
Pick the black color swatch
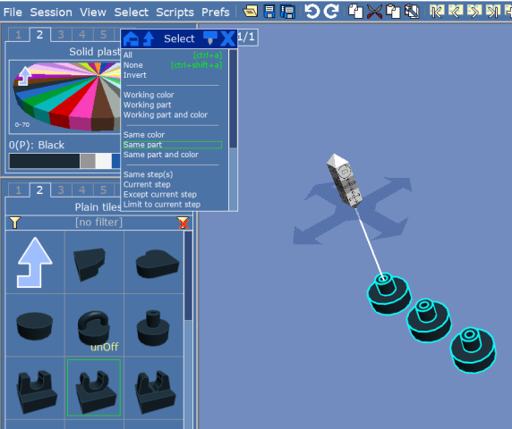tap(45, 161)
